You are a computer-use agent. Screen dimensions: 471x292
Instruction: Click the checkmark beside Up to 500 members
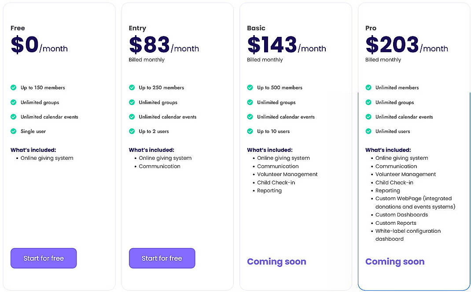pos(250,87)
